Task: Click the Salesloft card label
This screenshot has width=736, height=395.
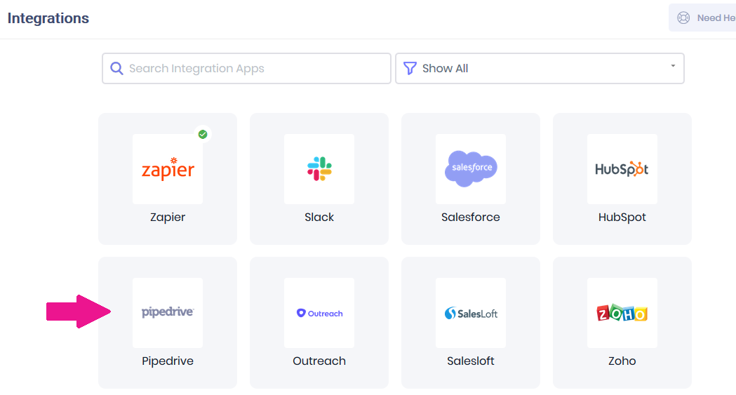Action: 471,361
